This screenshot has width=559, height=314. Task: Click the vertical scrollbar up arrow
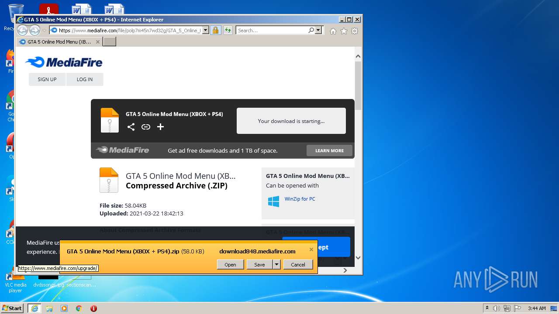(x=358, y=56)
